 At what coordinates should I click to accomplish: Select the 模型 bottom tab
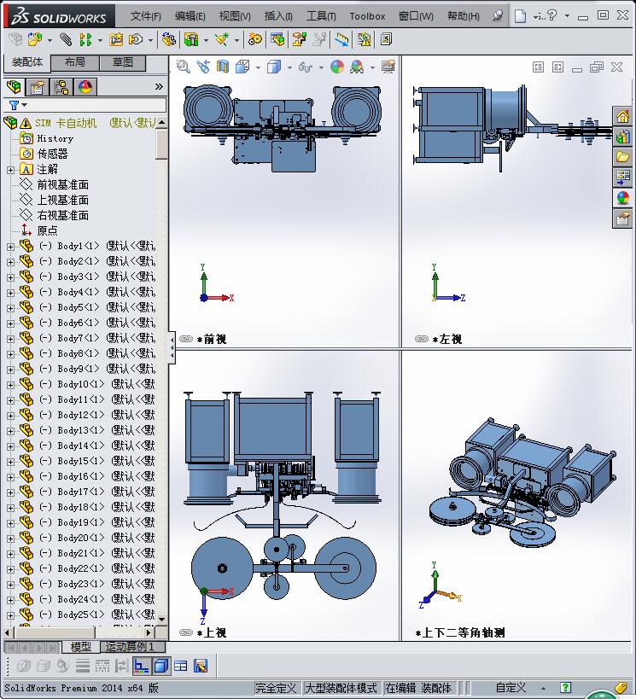coord(81,646)
